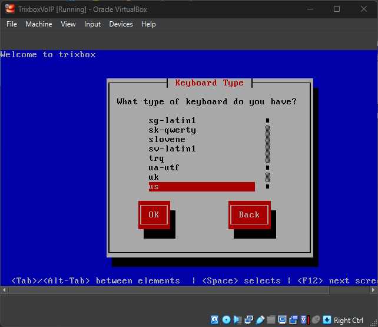
Task: Maximize the VirtualBox window
Action: click(x=337, y=9)
